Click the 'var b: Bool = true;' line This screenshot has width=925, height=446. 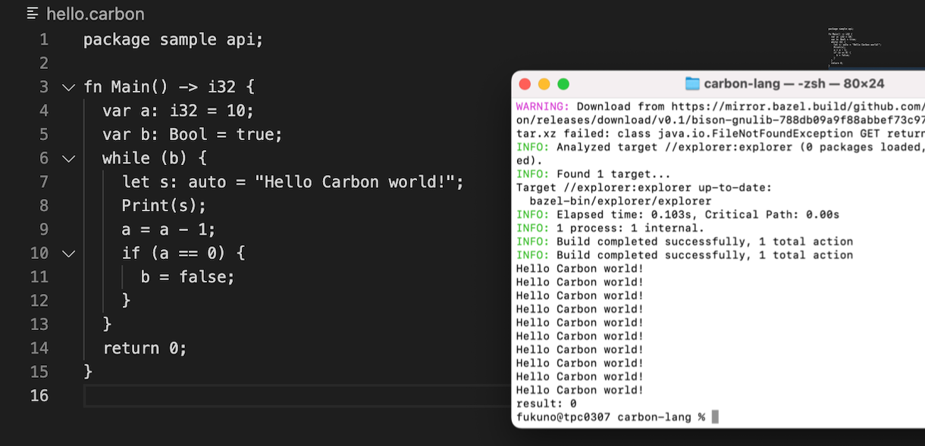193,134
